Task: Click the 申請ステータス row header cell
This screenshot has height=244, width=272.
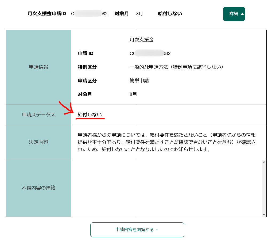Action: 38,115
